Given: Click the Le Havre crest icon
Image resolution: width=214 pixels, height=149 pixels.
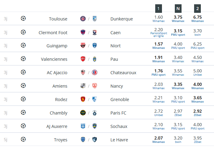Looking at the screenshot, I should (x=95, y=140).
